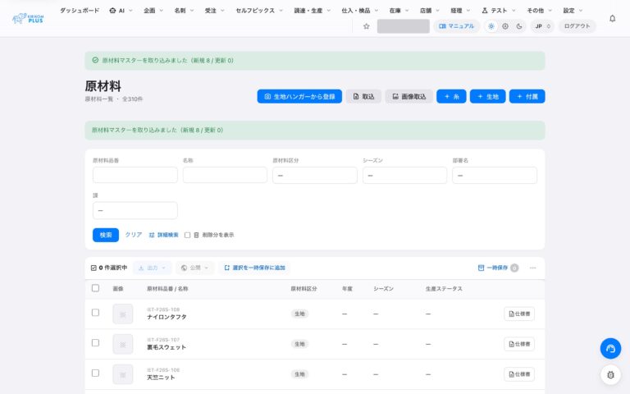The height and width of the screenshot is (394, 630).
Task: Click placeholder thumbnail for 裏毛スウェット
Action: 123,344
